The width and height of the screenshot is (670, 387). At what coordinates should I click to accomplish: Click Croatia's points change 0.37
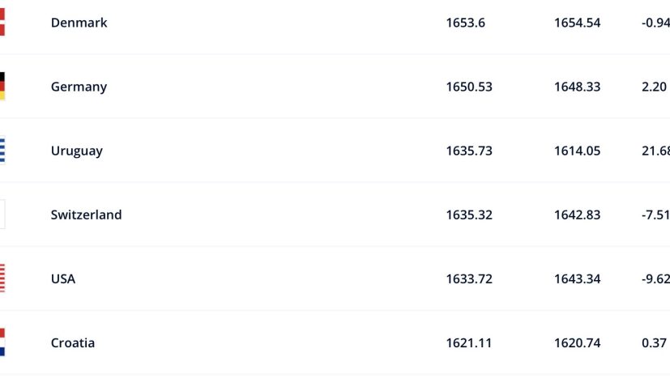tap(654, 342)
